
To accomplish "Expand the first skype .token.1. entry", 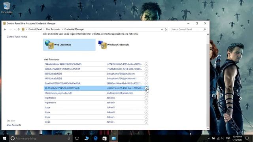I will (x=146, y=117).
